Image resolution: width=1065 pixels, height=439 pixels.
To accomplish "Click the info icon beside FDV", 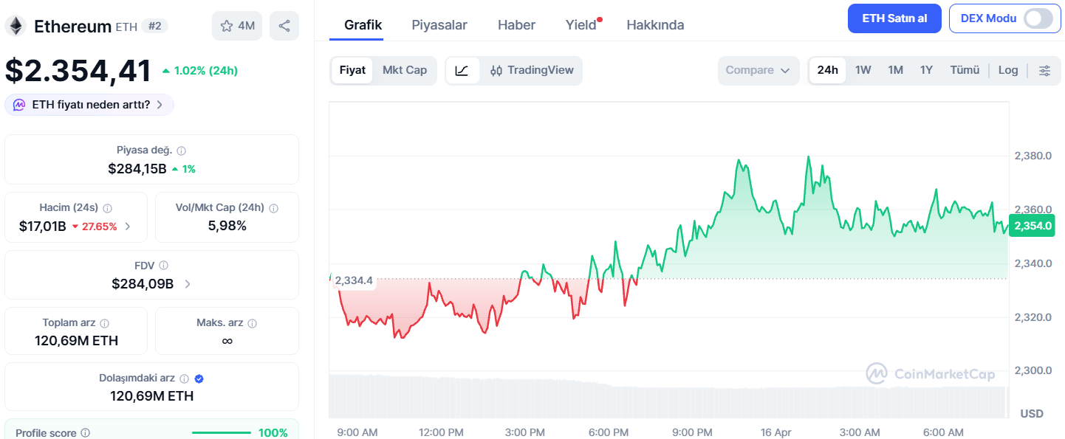I will pos(163,265).
